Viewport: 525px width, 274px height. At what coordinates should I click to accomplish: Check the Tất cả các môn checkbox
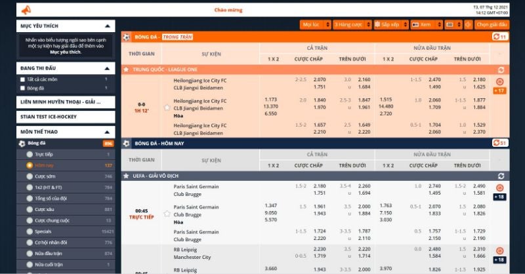[23, 79]
